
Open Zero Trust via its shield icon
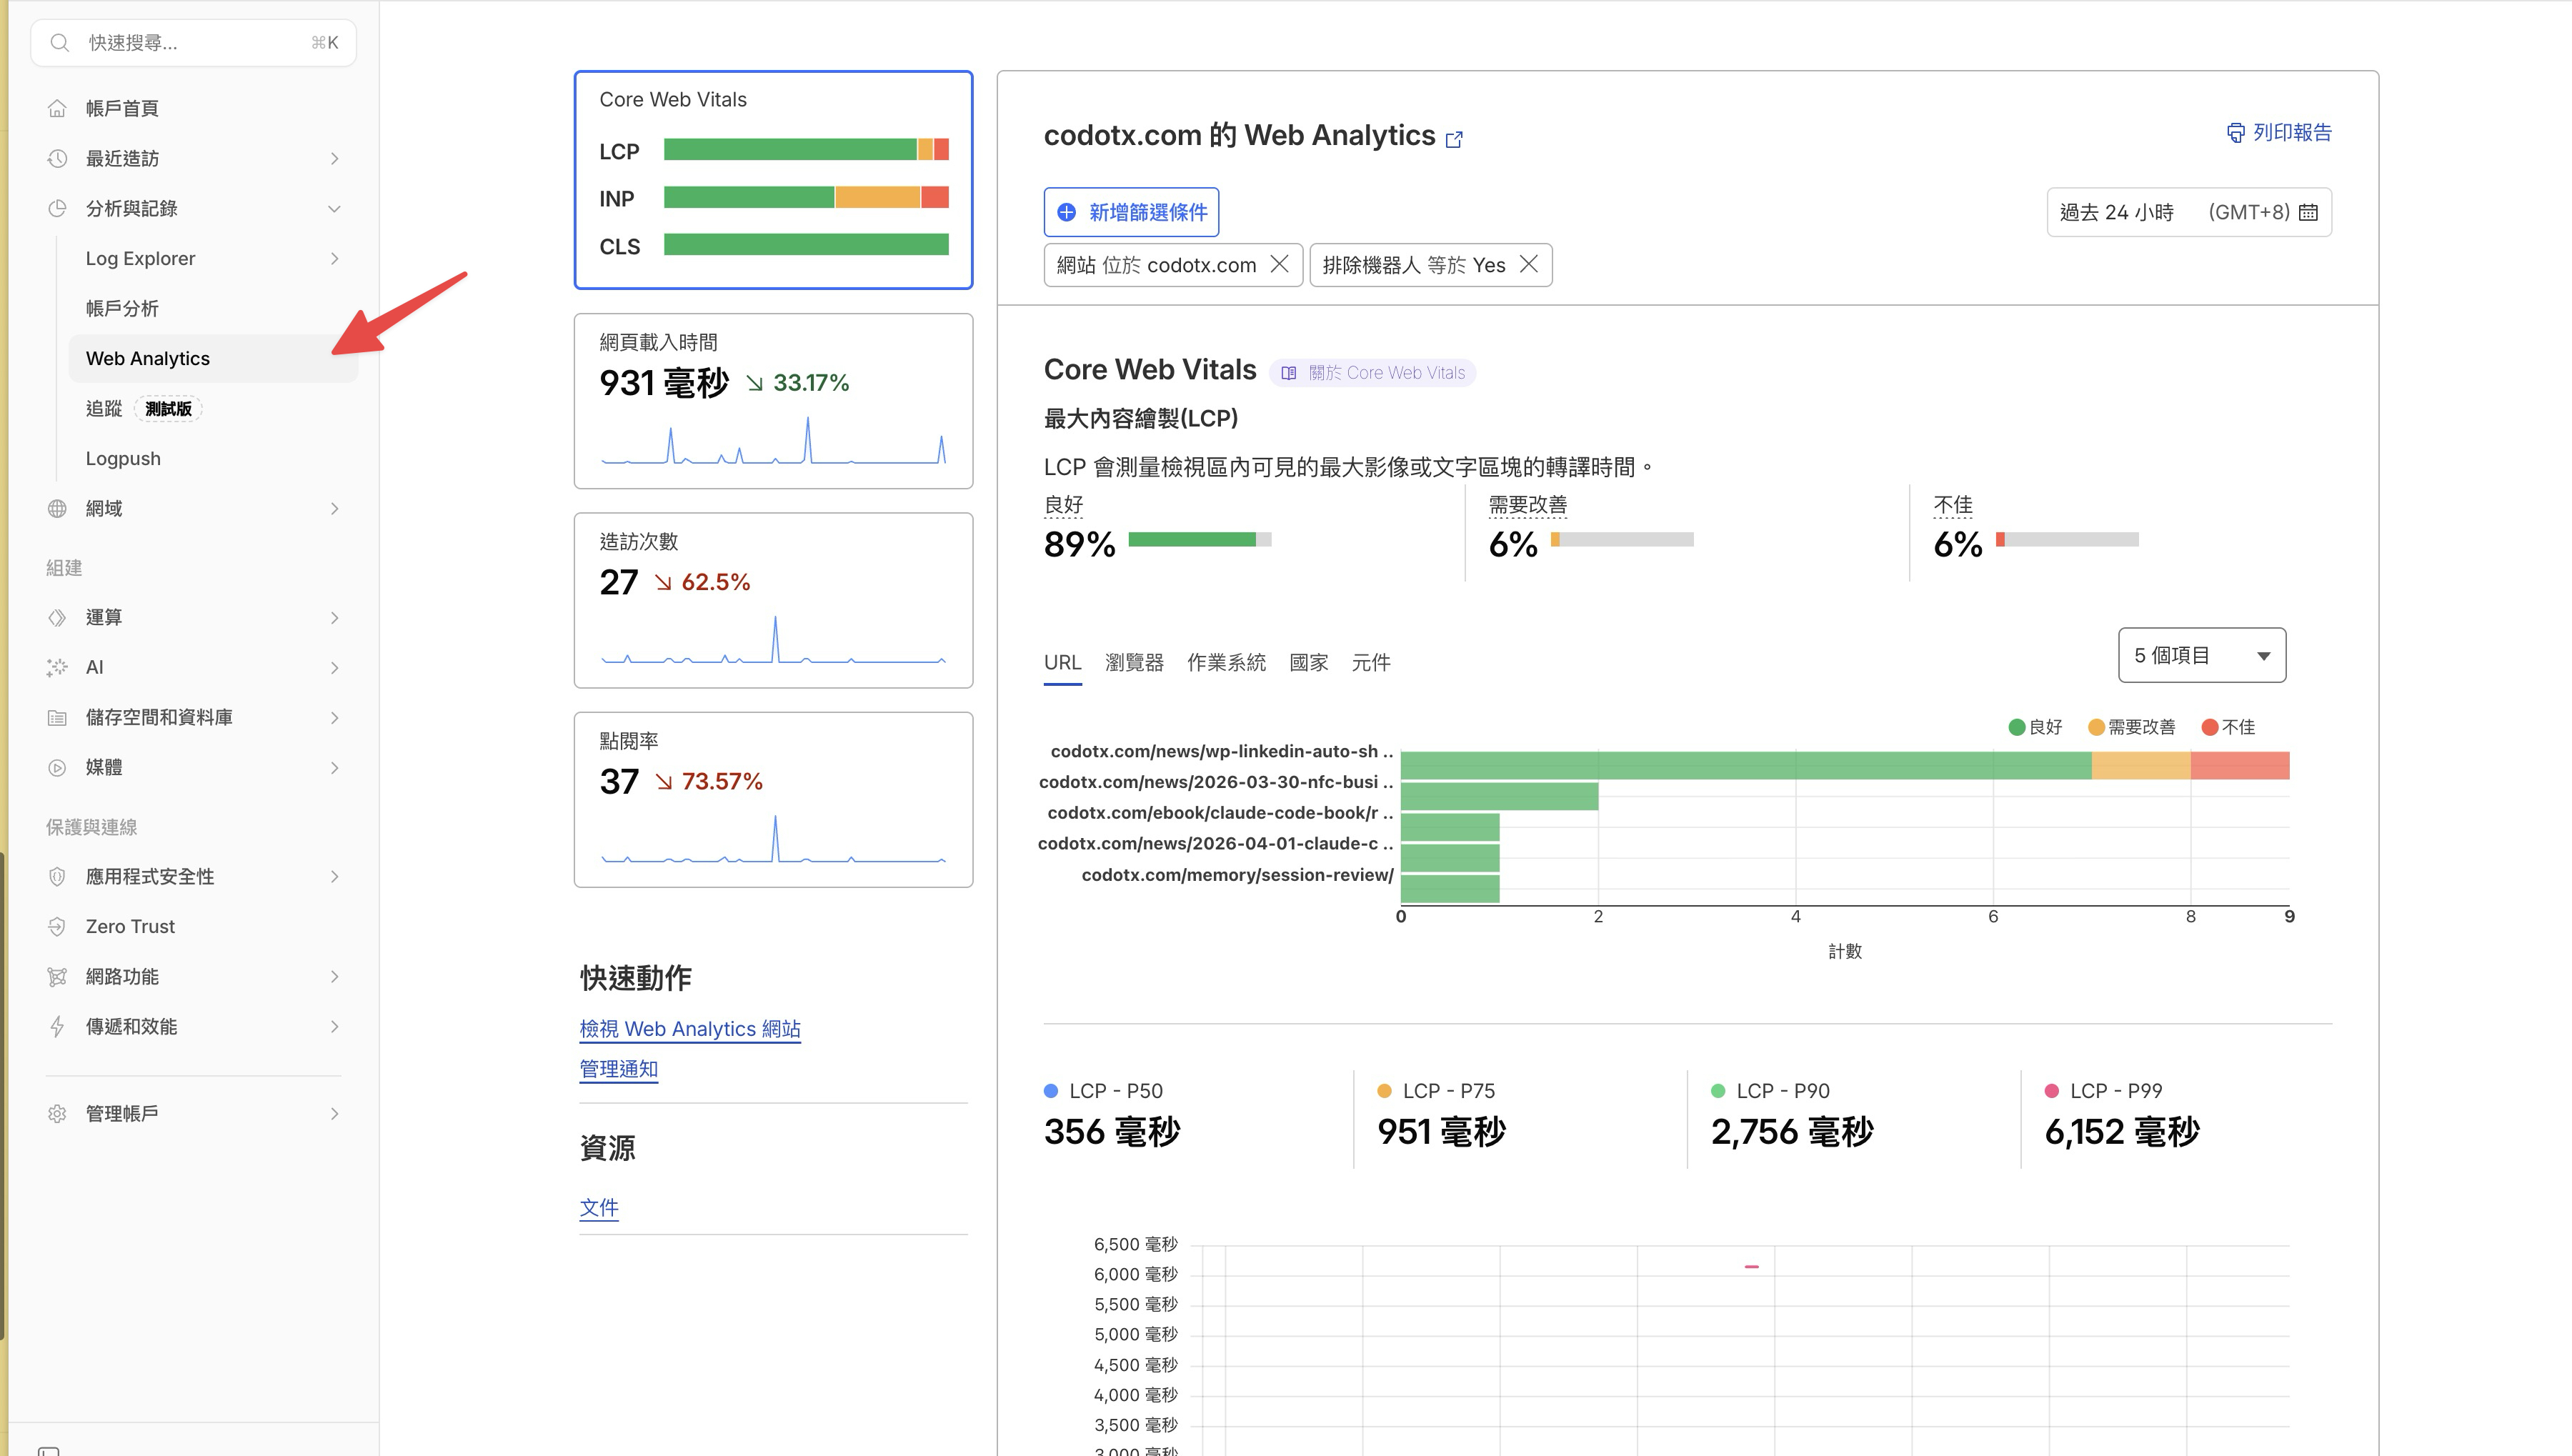58,926
